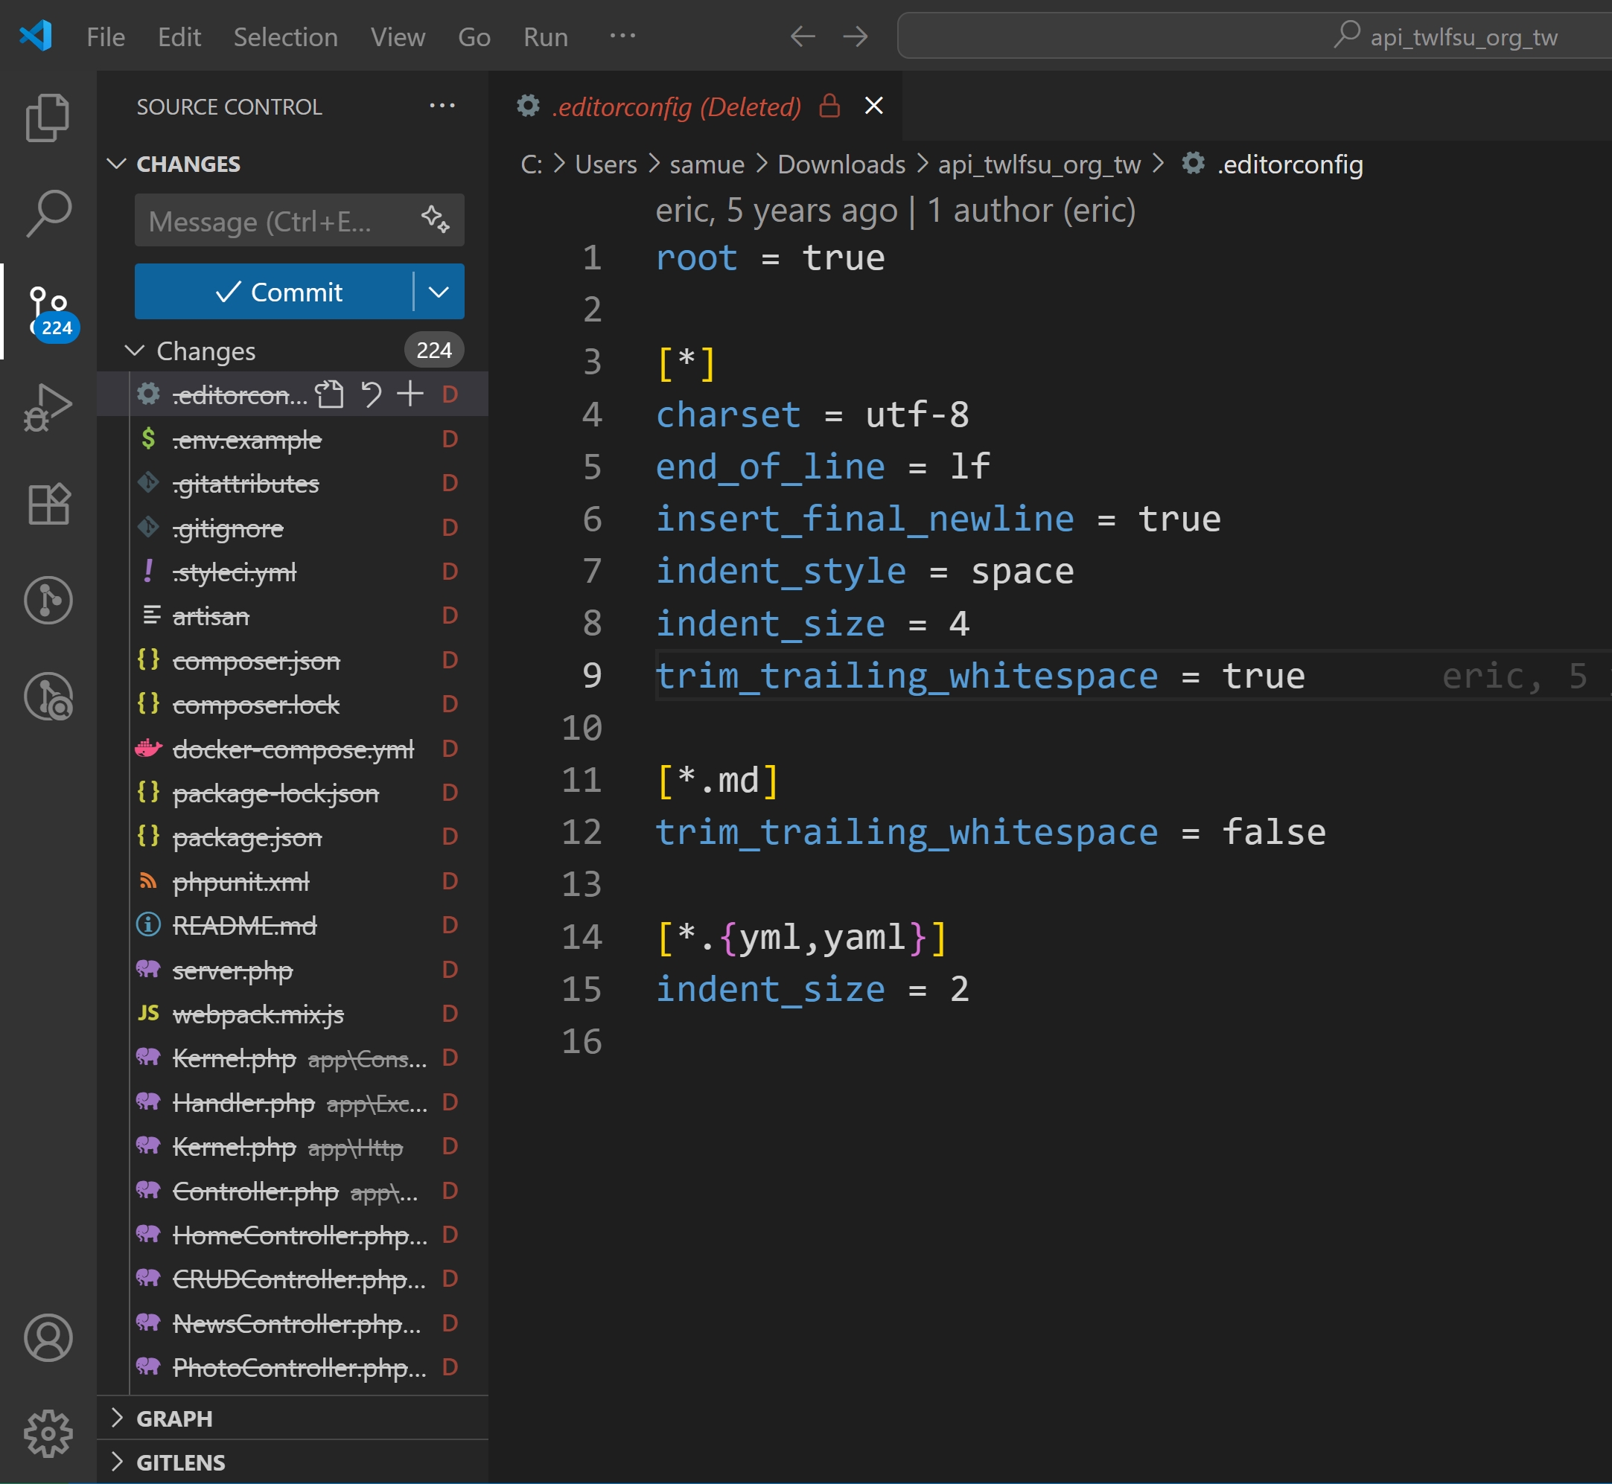Image resolution: width=1612 pixels, height=1484 pixels.
Task: Open the GitLens Inspect icon in activity bar
Action: (x=48, y=696)
